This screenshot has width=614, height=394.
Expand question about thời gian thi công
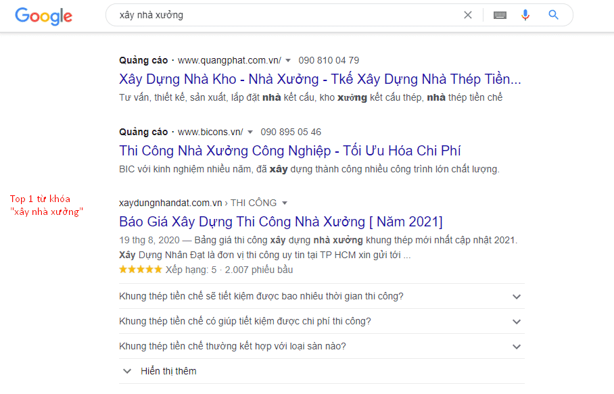click(x=517, y=297)
